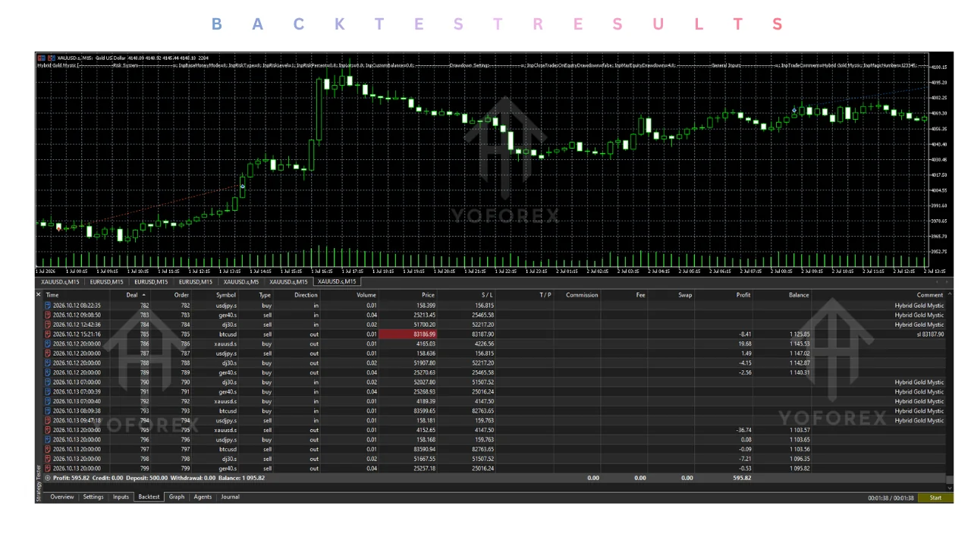Image resolution: width=971 pixels, height=546 pixels.
Task: Click the buy icon for deal 793
Action: (x=49, y=411)
